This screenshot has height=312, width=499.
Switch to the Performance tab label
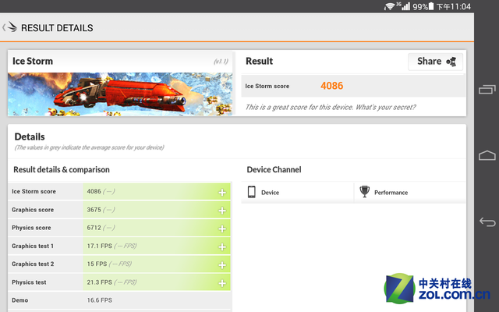391,193
